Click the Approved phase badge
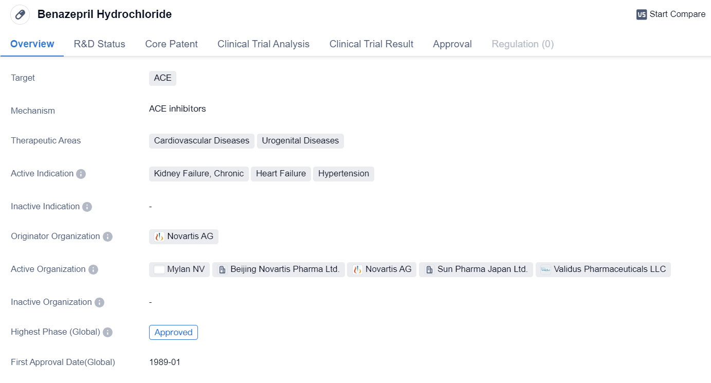The width and height of the screenshot is (711, 383). click(x=173, y=332)
